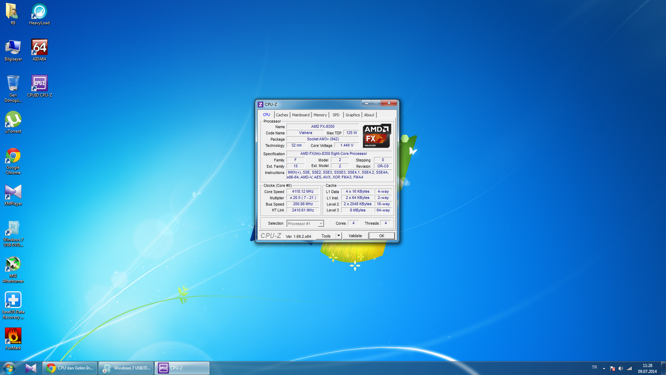The height and width of the screenshot is (375, 666).
Task: Open the KMPlayer desktop shortcut
Action: pos(13,194)
